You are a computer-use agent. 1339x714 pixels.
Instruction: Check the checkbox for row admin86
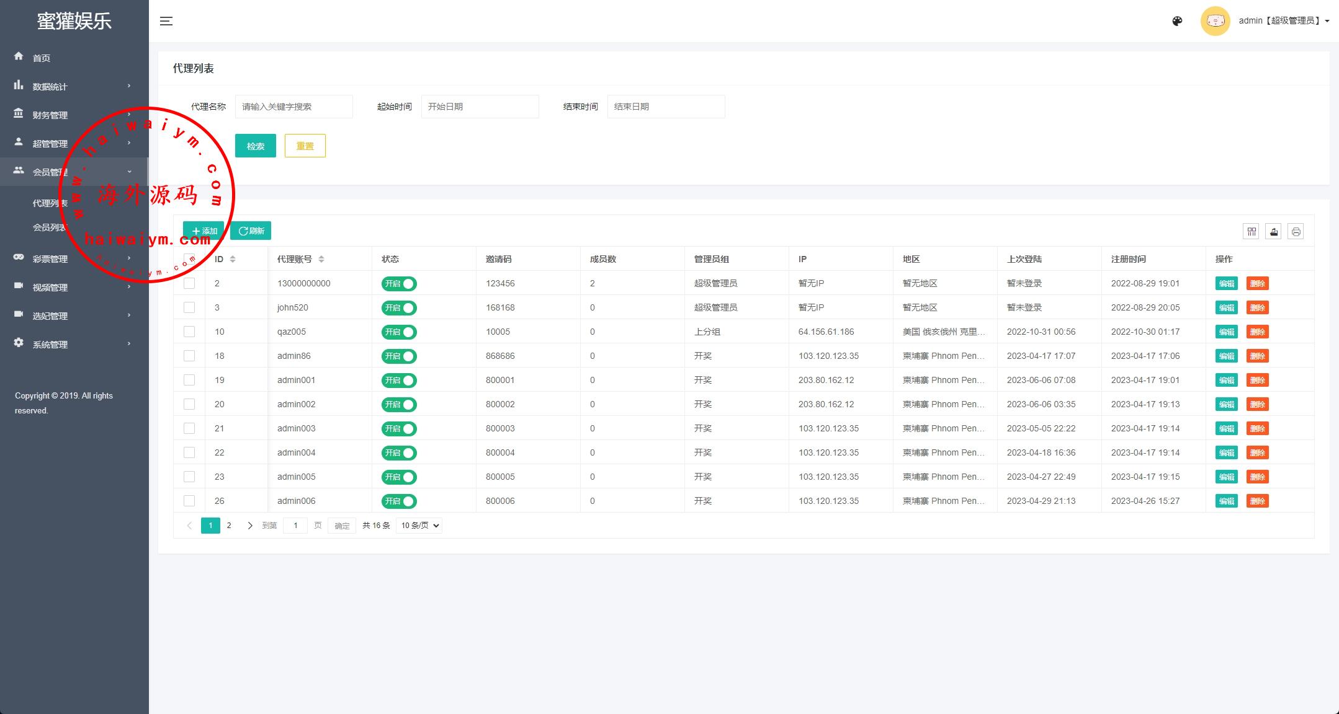click(x=189, y=356)
